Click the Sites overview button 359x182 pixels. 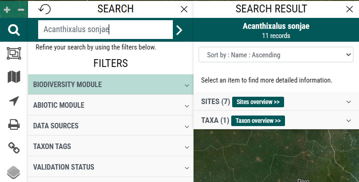[x=258, y=102]
